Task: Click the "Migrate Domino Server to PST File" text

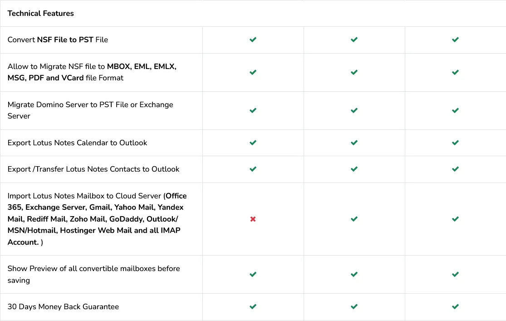Action: (90, 105)
